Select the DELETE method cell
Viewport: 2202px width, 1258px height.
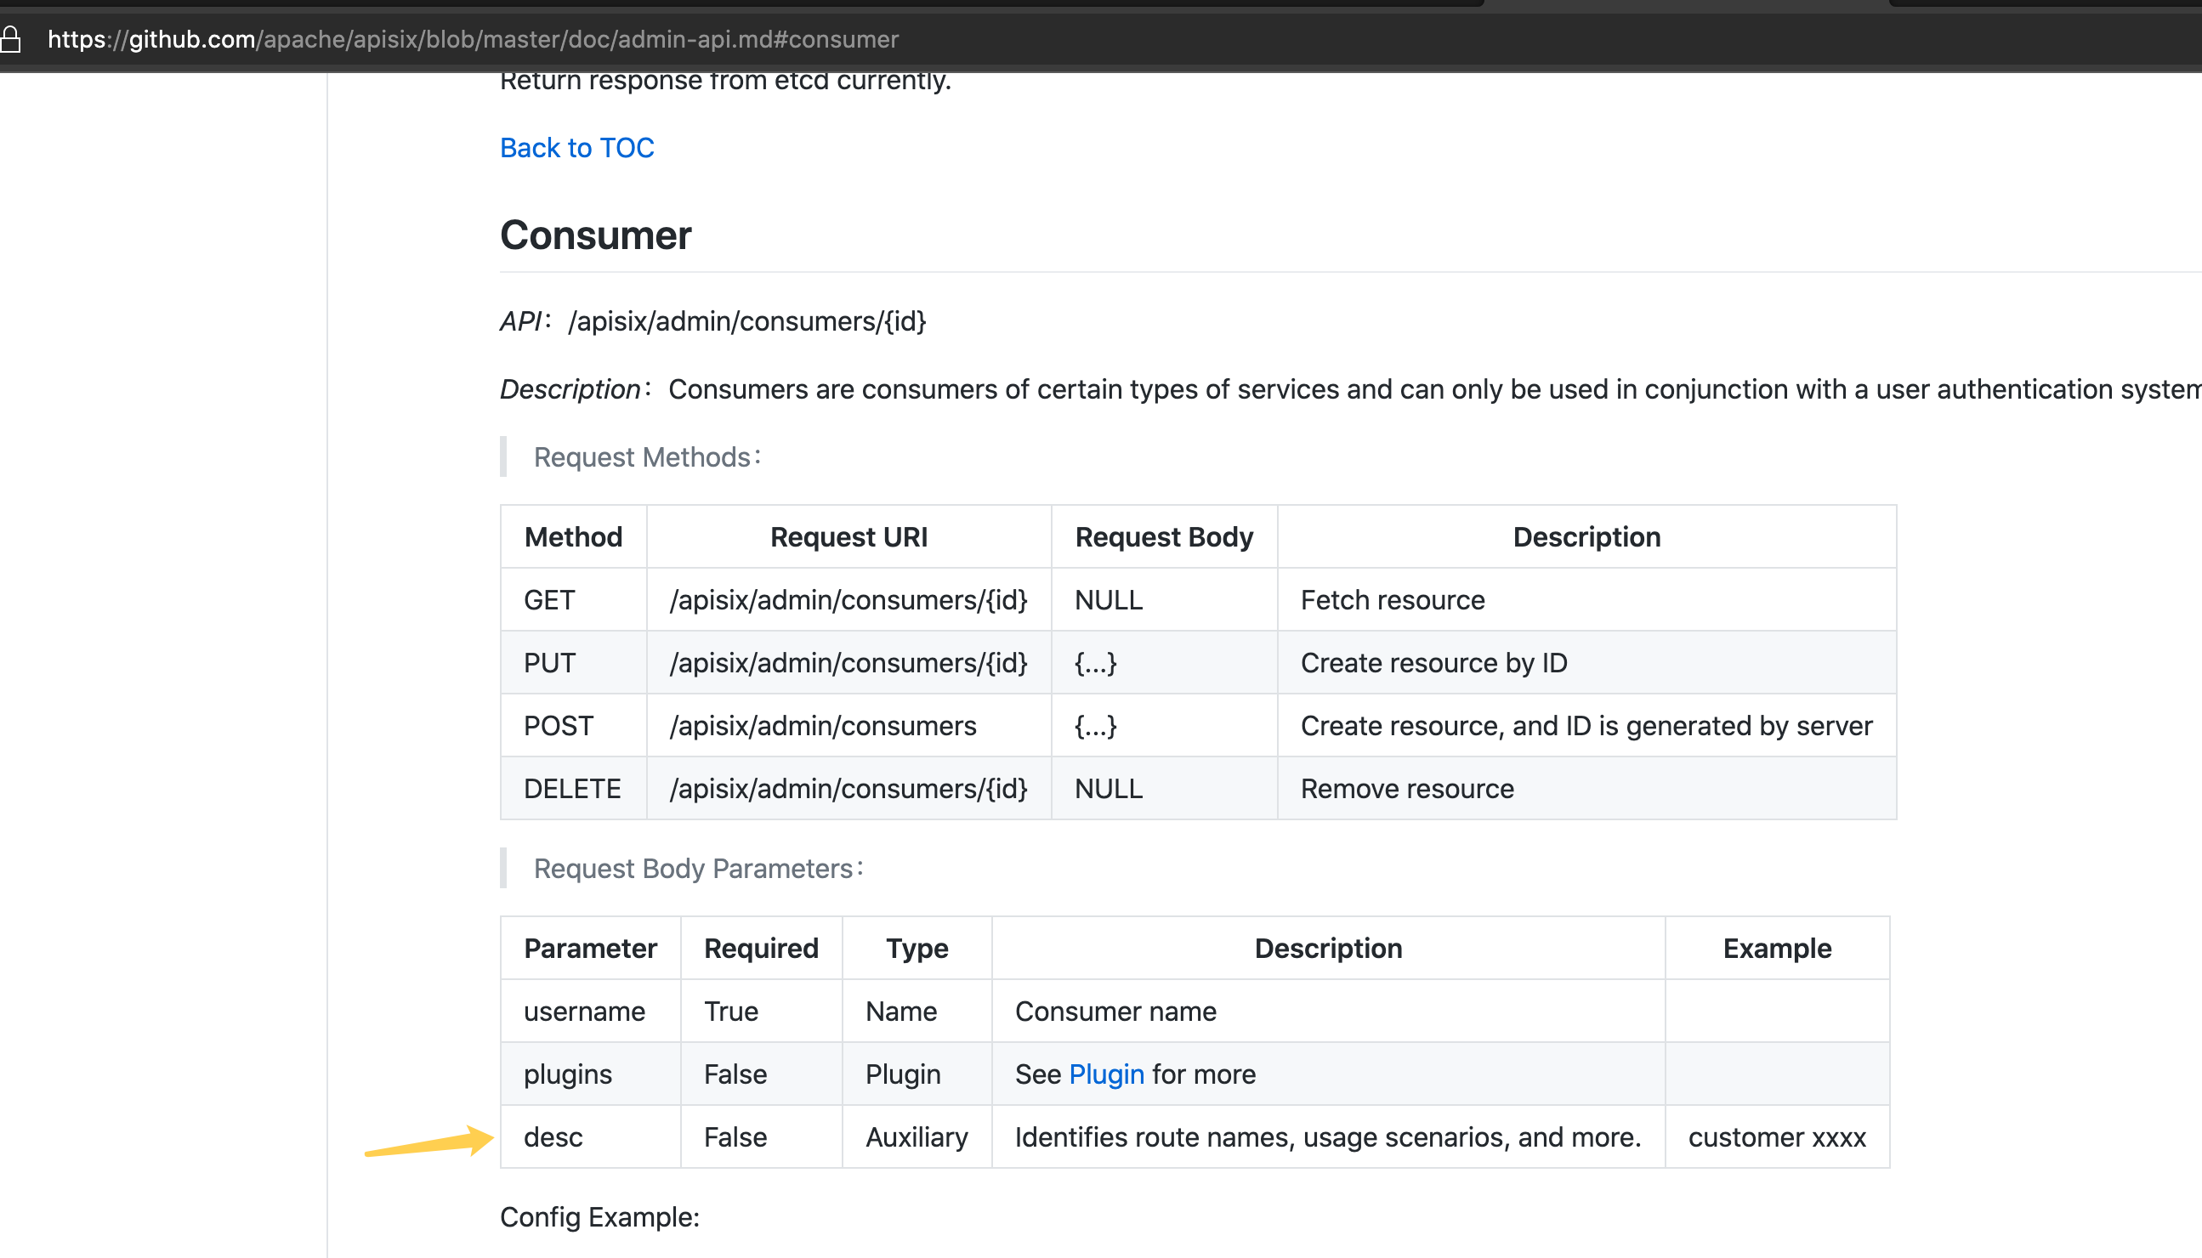tap(571, 789)
